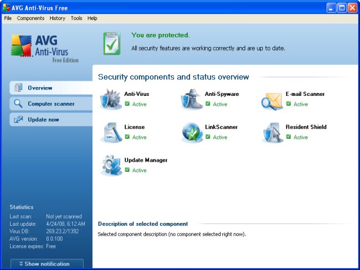Open the Update Manager gear icon
The height and width of the screenshot is (270, 360).
[110, 165]
